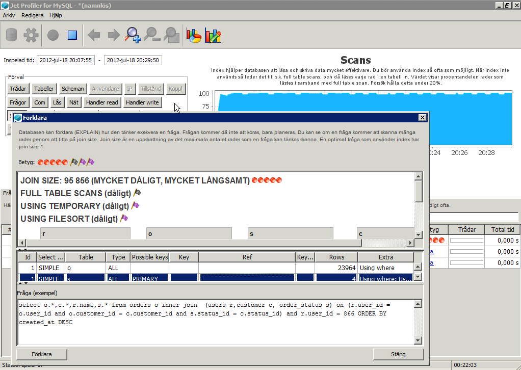This screenshot has height=370, width=521.
Task: Open the Hjälp menu
Action: click(56, 15)
